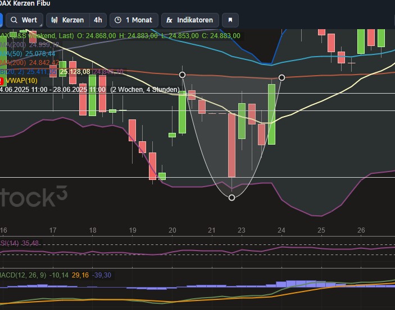Click the magnifier icon in Wert search

pos(14,20)
